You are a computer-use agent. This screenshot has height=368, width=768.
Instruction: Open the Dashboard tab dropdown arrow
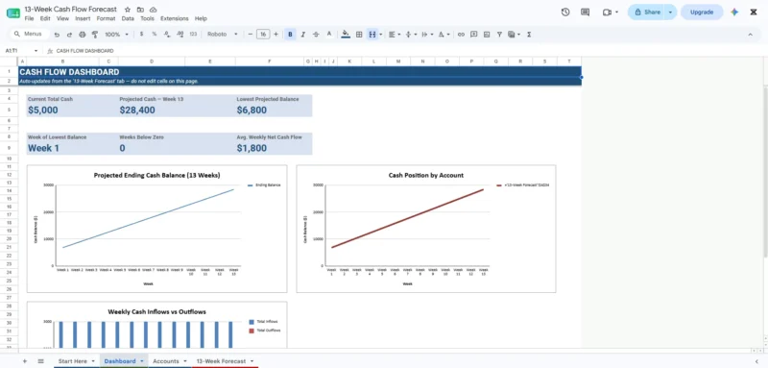[142, 361]
